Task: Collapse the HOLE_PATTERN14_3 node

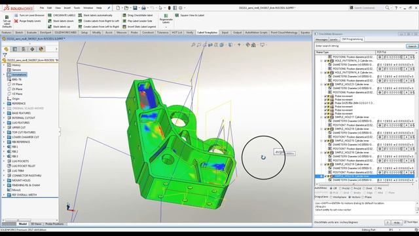Action: [321, 61]
